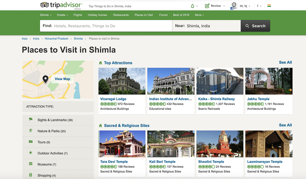Filter by Nature & Parks (20)
This screenshot has height=179, width=306.
(x=58, y=131)
